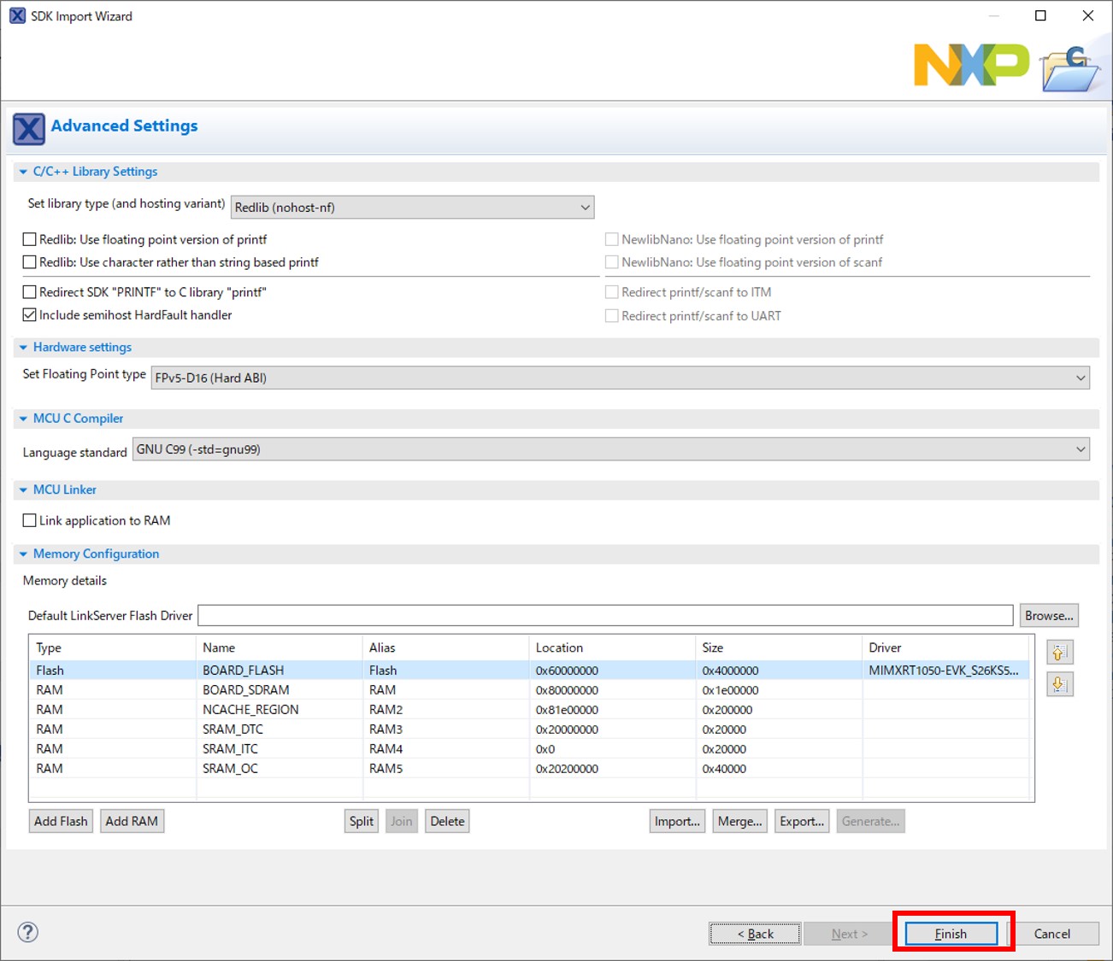This screenshot has width=1113, height=961.
Task: Click the move-down arrow icon beside memory table
Action: pyautogui.click(x=1059, y=684)
